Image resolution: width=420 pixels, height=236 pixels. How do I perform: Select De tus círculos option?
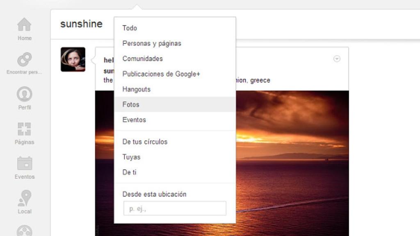(145, 142)
